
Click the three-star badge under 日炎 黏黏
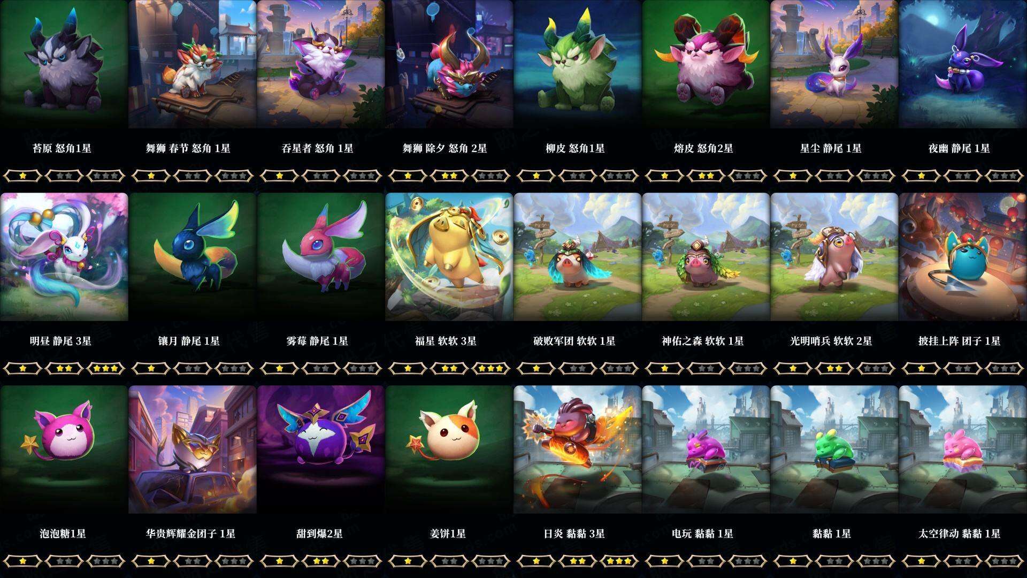click(619, 561)
